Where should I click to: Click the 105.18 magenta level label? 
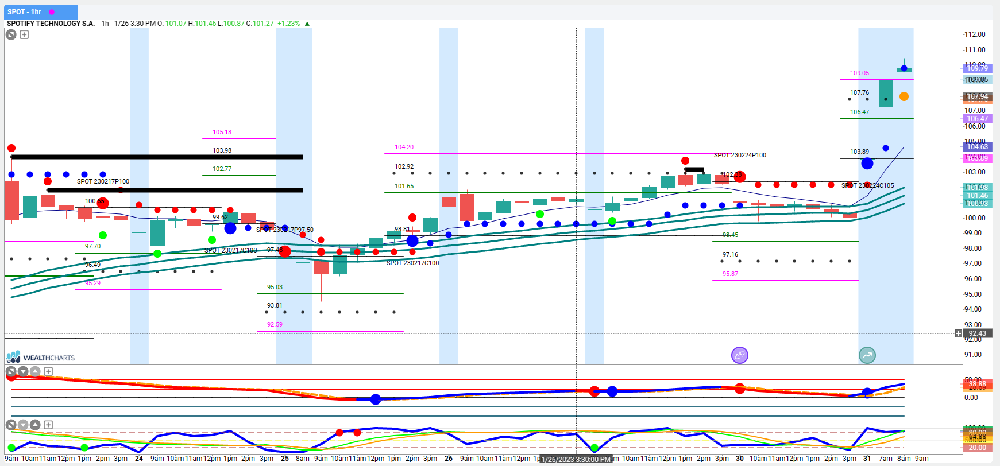pyautogui.click(x=222, y=132)
